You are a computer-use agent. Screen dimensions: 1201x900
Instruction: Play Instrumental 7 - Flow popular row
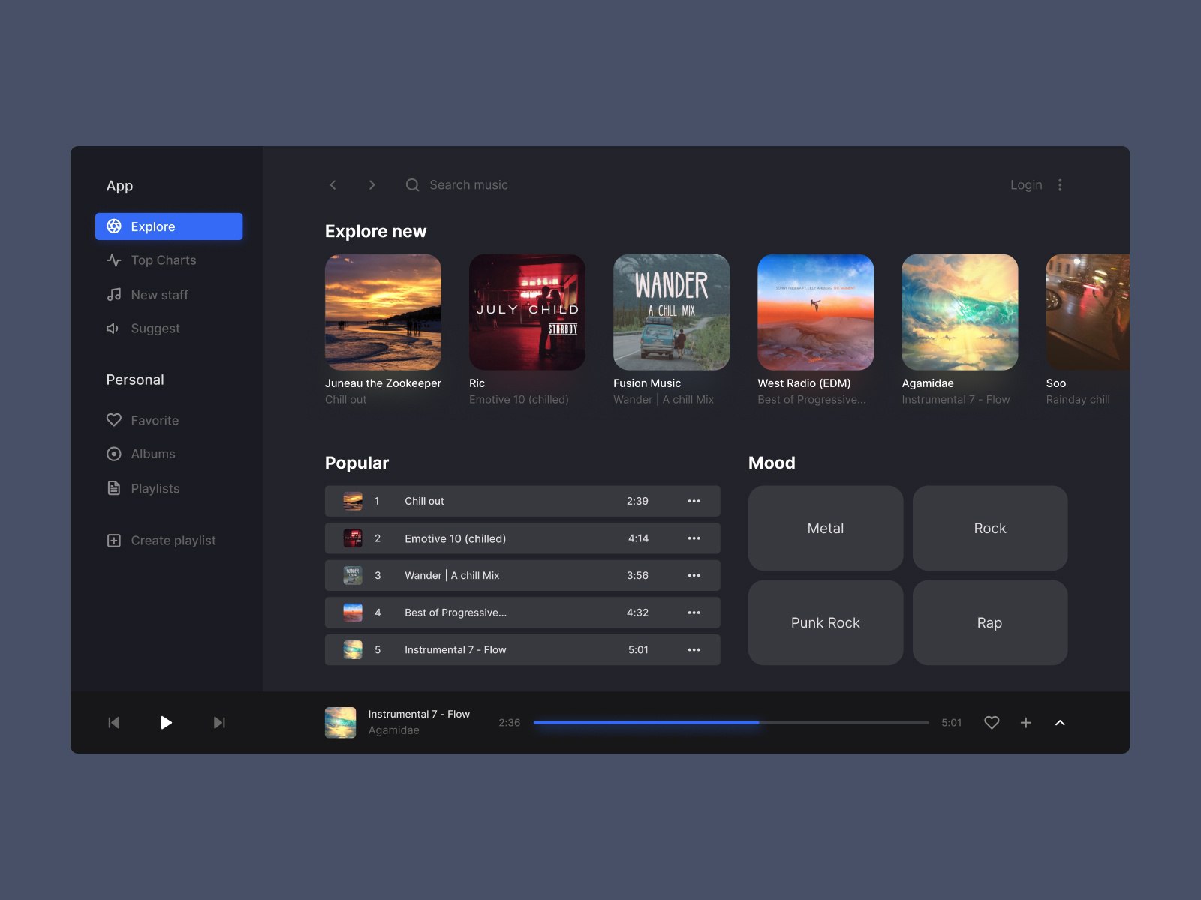pos(522,649)
